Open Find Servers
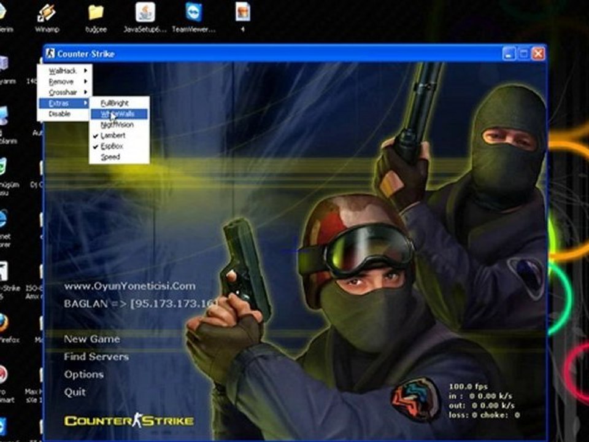The width and height of the screenshot is (589, 442). (96, 357)
